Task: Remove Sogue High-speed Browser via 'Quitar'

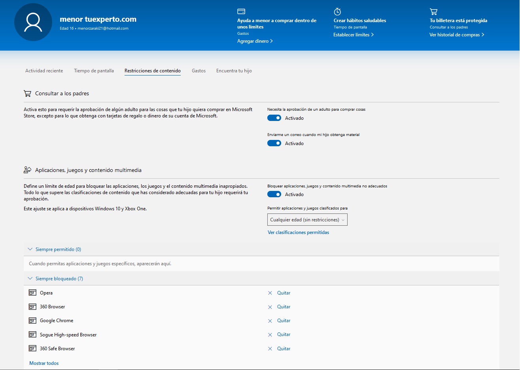Action: [x=284, y=334]
